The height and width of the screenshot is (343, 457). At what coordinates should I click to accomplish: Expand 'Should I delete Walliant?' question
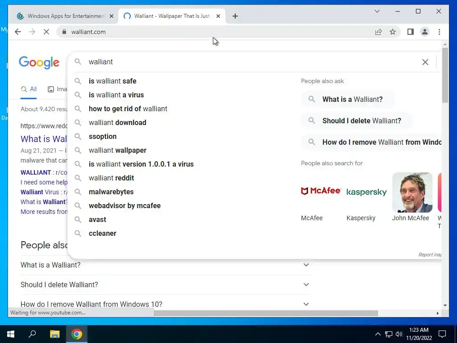click(166, 284)
